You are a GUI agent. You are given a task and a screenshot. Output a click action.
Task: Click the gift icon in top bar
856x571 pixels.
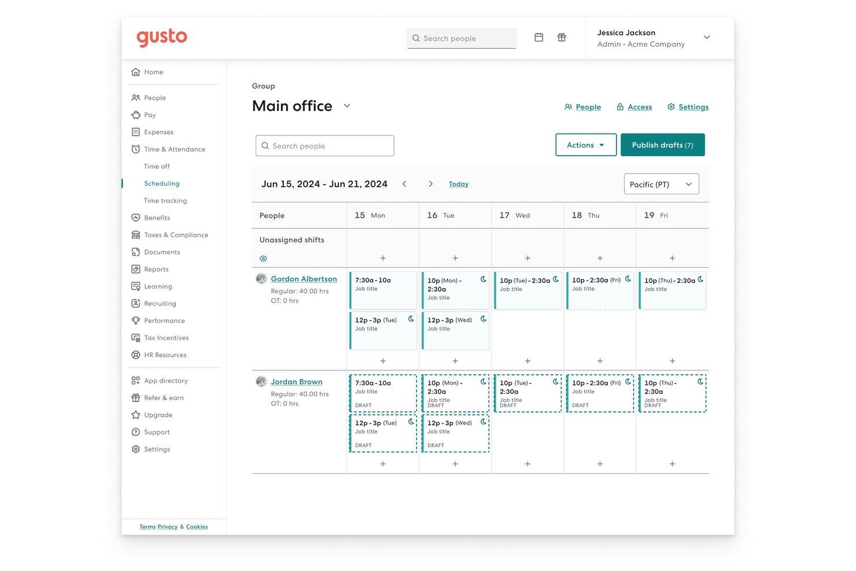click(x=562, y=38)
